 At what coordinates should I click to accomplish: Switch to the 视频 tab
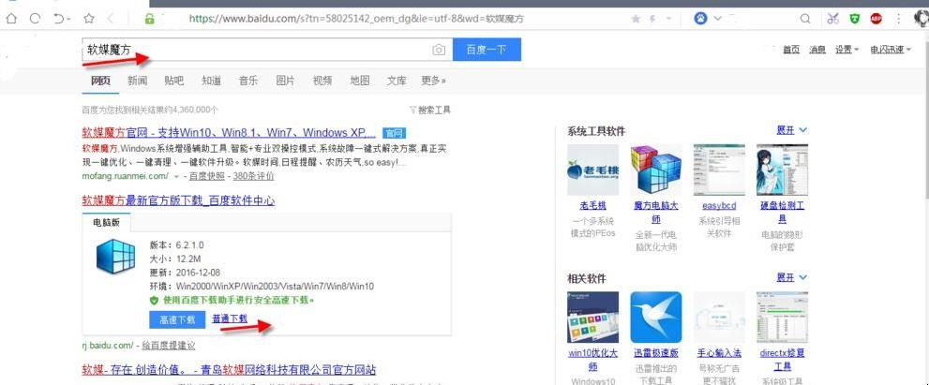point(322,81)
